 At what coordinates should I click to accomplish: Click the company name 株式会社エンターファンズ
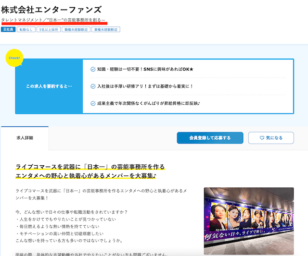coord(51,10)
